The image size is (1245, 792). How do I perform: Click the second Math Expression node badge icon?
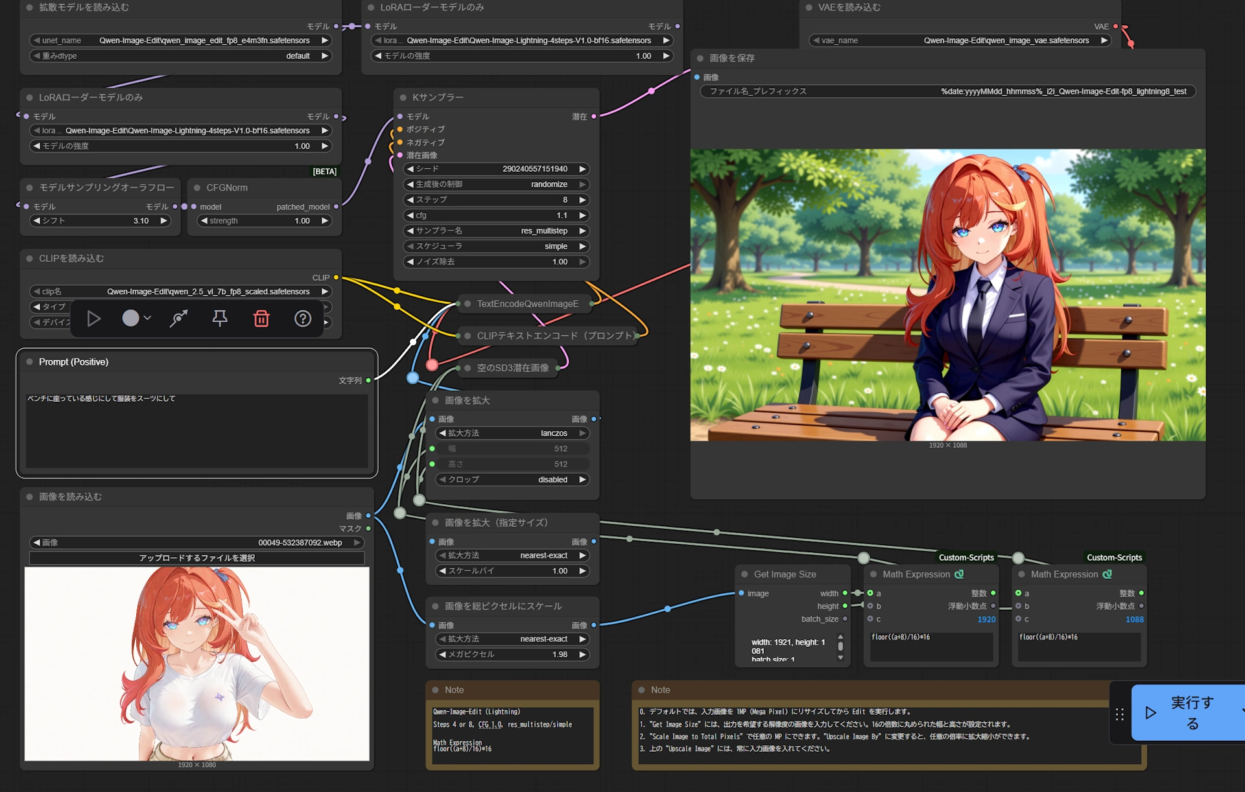[1108, 574]
